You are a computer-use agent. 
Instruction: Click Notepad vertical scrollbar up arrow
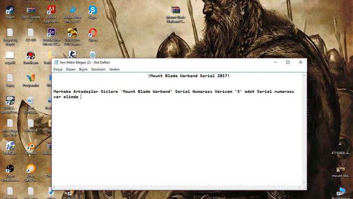tap(304, 75)
